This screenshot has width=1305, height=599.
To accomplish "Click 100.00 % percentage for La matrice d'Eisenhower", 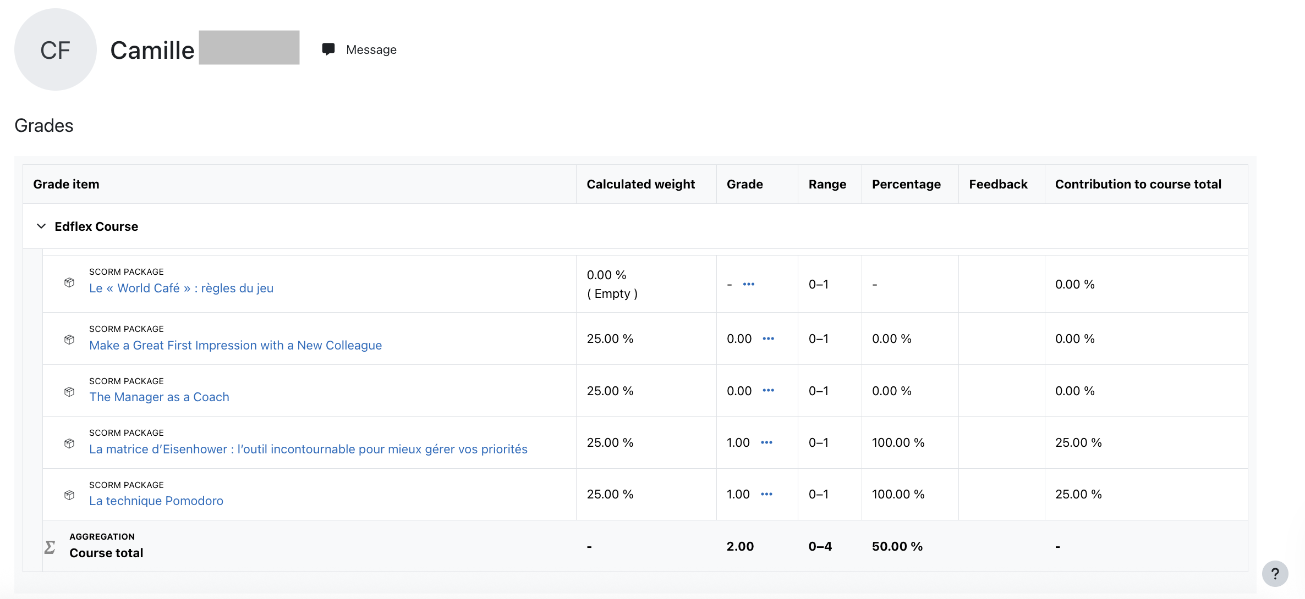I will coord(898,442).
